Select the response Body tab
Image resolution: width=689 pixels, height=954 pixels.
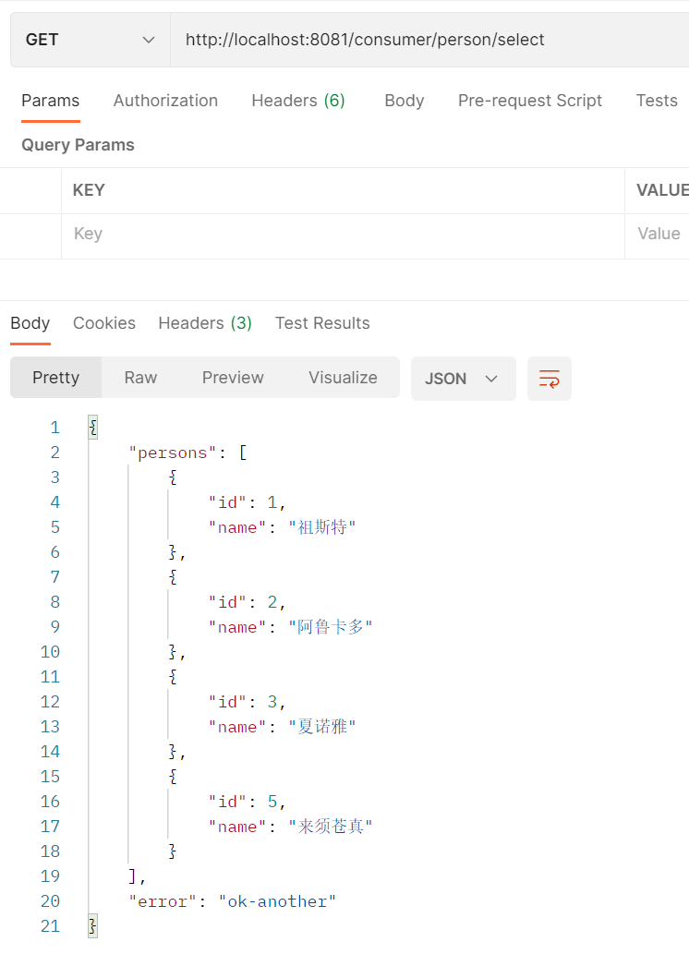tap(30, 323)
